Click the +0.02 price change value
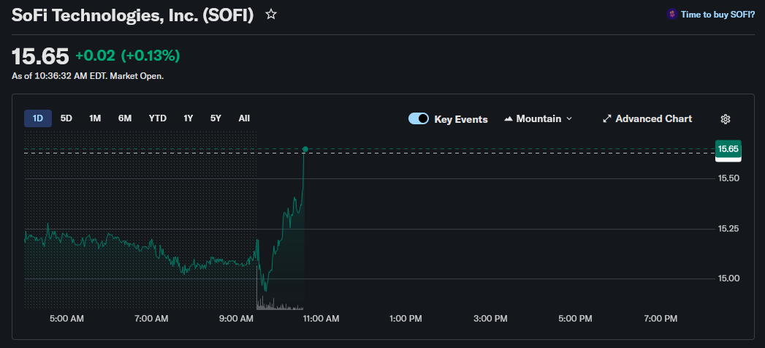This screenshot has height=348, width=765. tap(95, 56)
